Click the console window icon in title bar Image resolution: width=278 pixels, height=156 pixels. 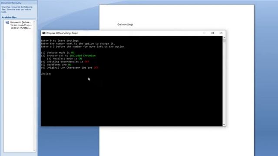[43, 33]
